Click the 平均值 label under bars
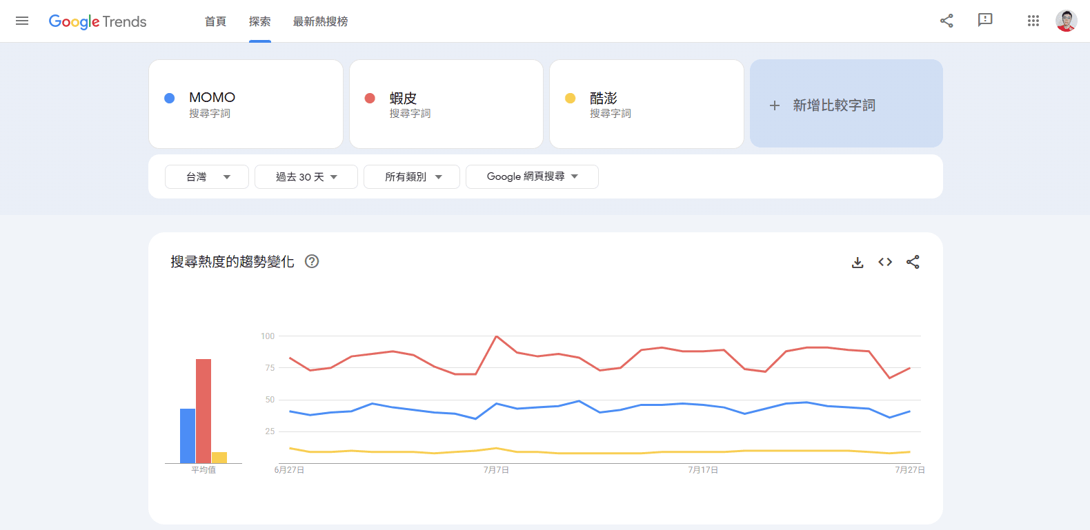 (x=204, y=470)
